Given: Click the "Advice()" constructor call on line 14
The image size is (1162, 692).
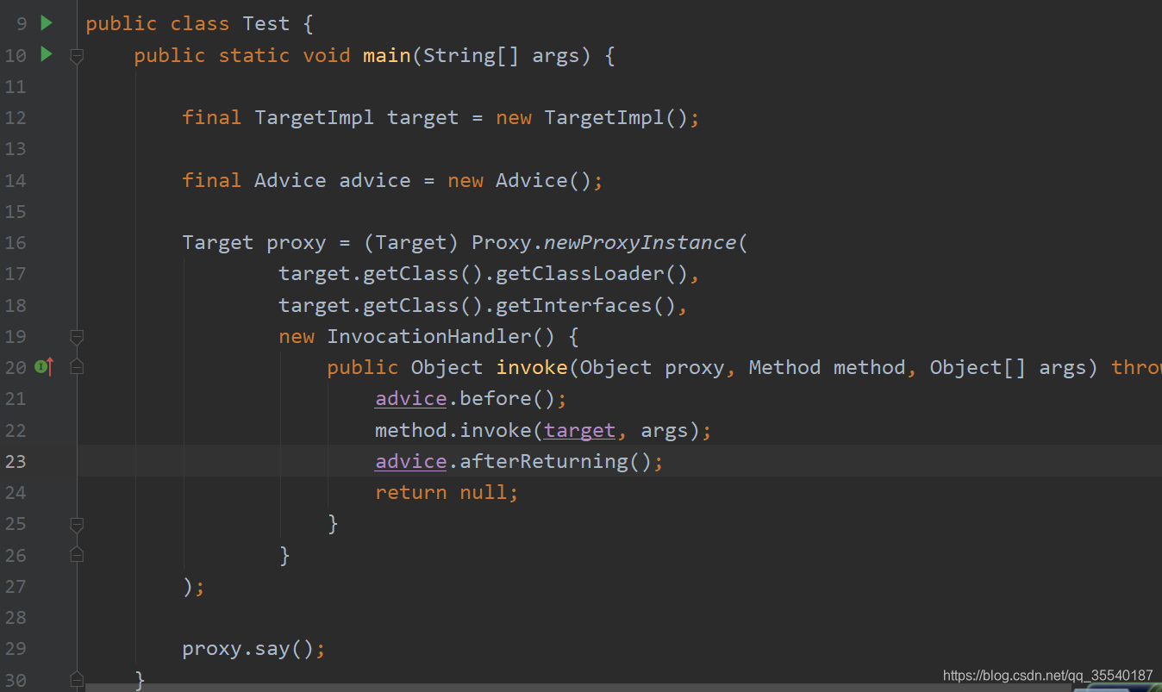Looking at the screenshot, I should [543, 180].
